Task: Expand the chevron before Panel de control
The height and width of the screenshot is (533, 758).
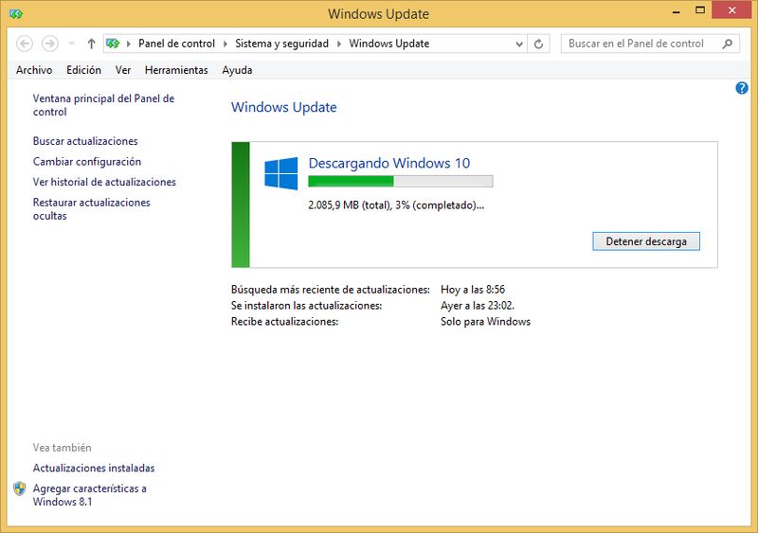Action: [x=129, y=44]
